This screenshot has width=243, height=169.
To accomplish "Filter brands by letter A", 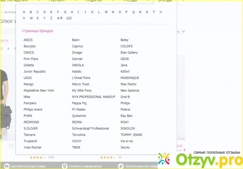I will pyautogui.click(x=24, y=12).
